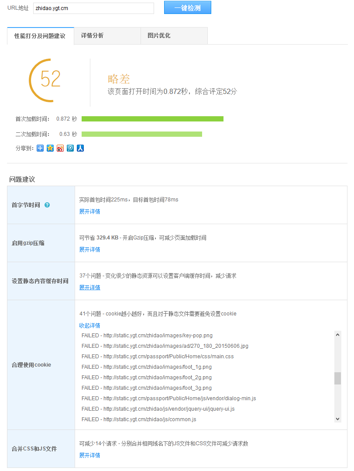Click help question icon beside 首字节时间
The image size is (354, 471).
click(x=47, y=205)
